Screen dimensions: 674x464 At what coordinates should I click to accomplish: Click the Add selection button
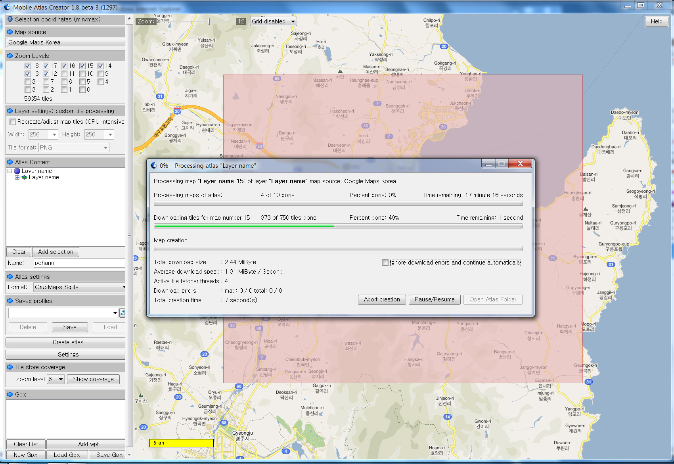click(56, 252)
